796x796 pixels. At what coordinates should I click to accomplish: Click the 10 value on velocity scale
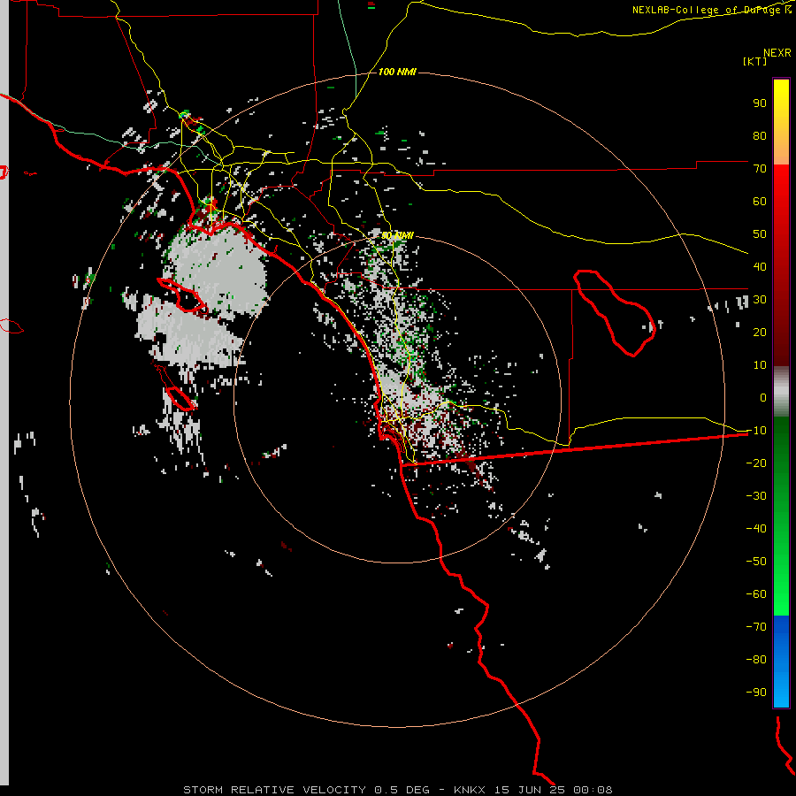760,365
